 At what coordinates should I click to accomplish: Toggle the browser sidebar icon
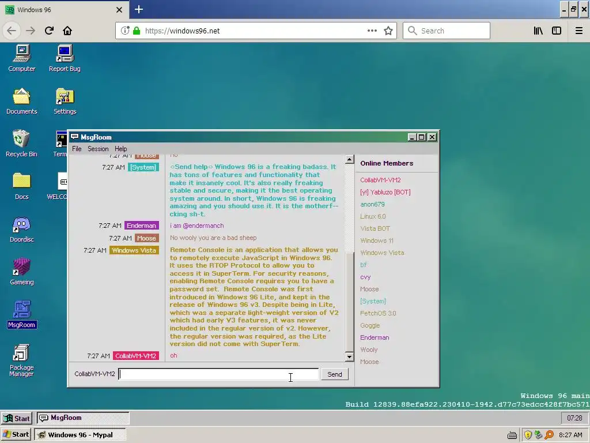click(x=557, y=31)
